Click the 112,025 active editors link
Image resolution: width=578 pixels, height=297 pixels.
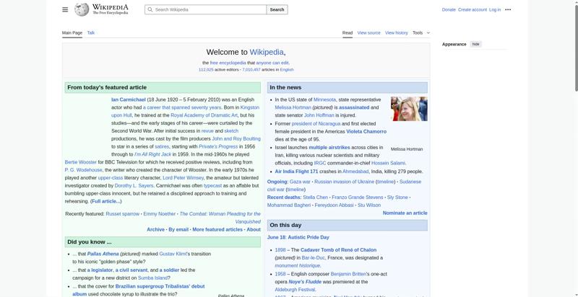point(206,69)
